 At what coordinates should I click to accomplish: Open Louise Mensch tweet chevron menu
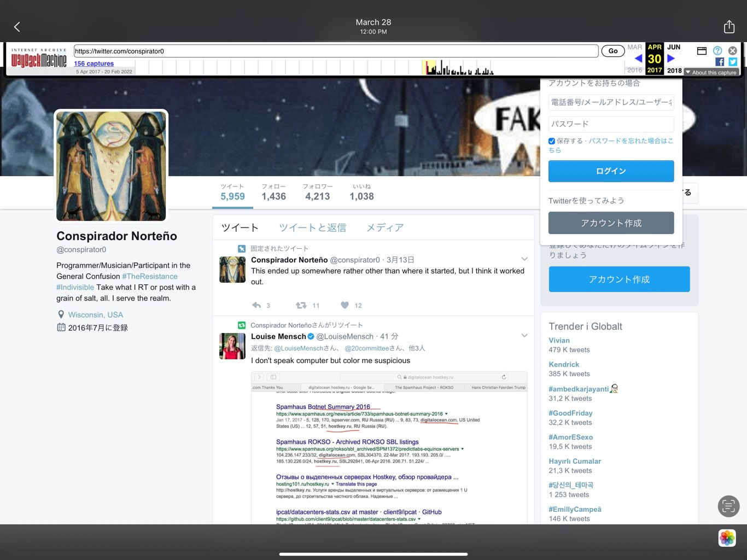[524, 336]
